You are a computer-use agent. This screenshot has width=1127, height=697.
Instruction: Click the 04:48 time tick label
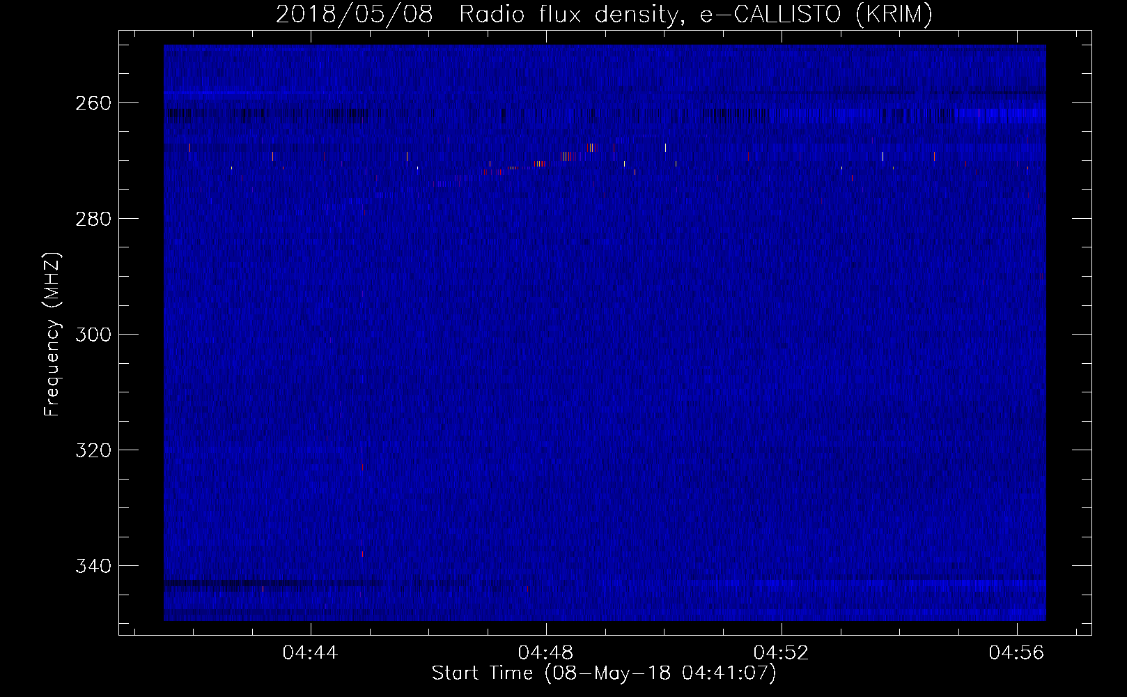(x=546, y=653)
